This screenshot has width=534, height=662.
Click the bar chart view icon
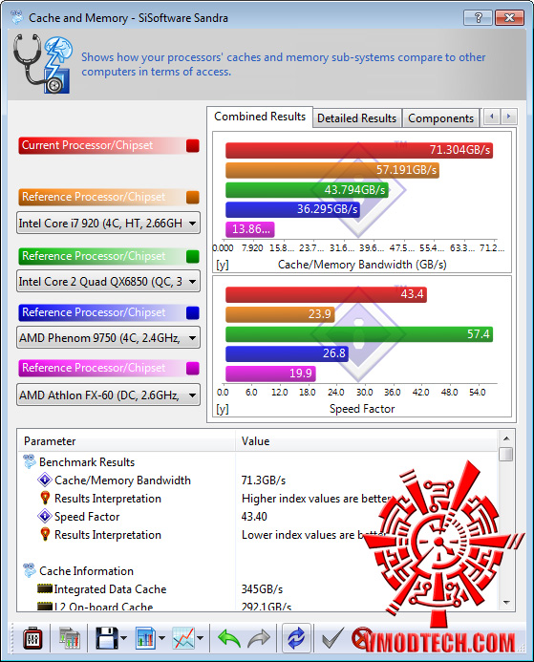pyautogui.click(x=145, y=638)
